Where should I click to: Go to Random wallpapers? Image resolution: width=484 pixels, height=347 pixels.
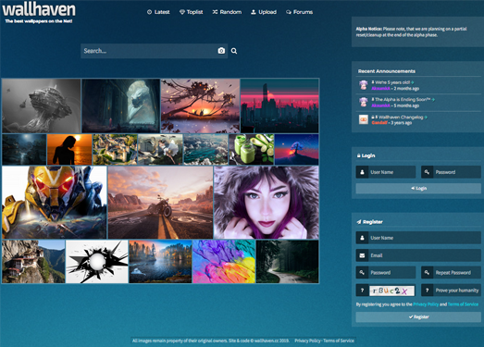pos(227,12)
